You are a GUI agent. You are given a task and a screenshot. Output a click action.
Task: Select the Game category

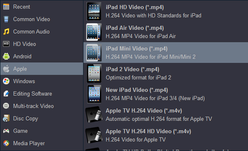tap(42, 131)
